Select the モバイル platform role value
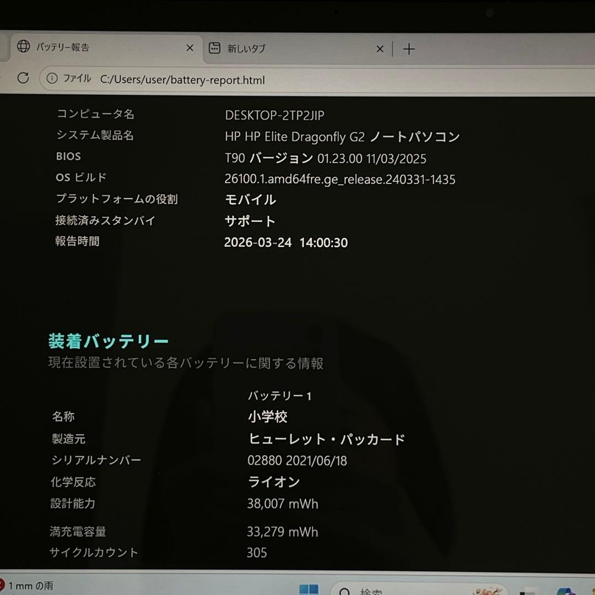This screenshot has width=595, height=595. coord(251,199)
